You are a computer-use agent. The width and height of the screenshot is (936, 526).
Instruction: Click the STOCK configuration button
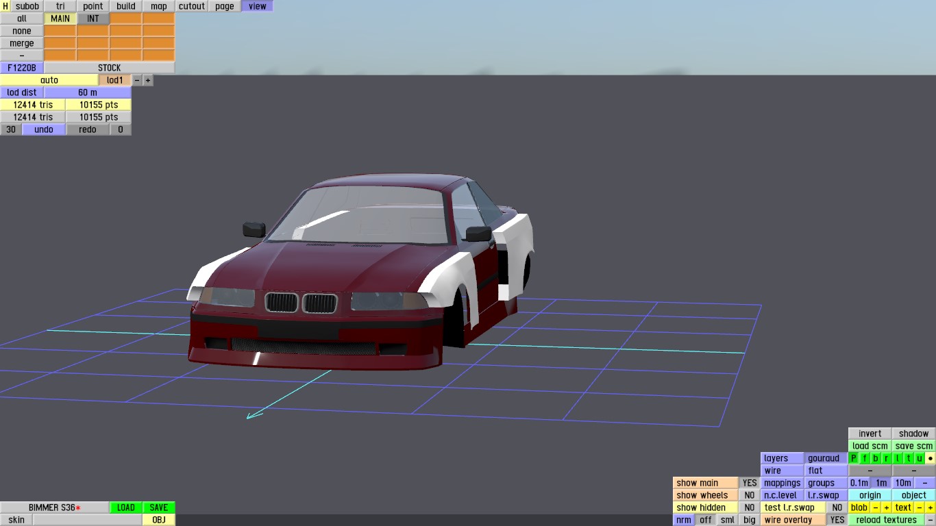click(110, 68)
